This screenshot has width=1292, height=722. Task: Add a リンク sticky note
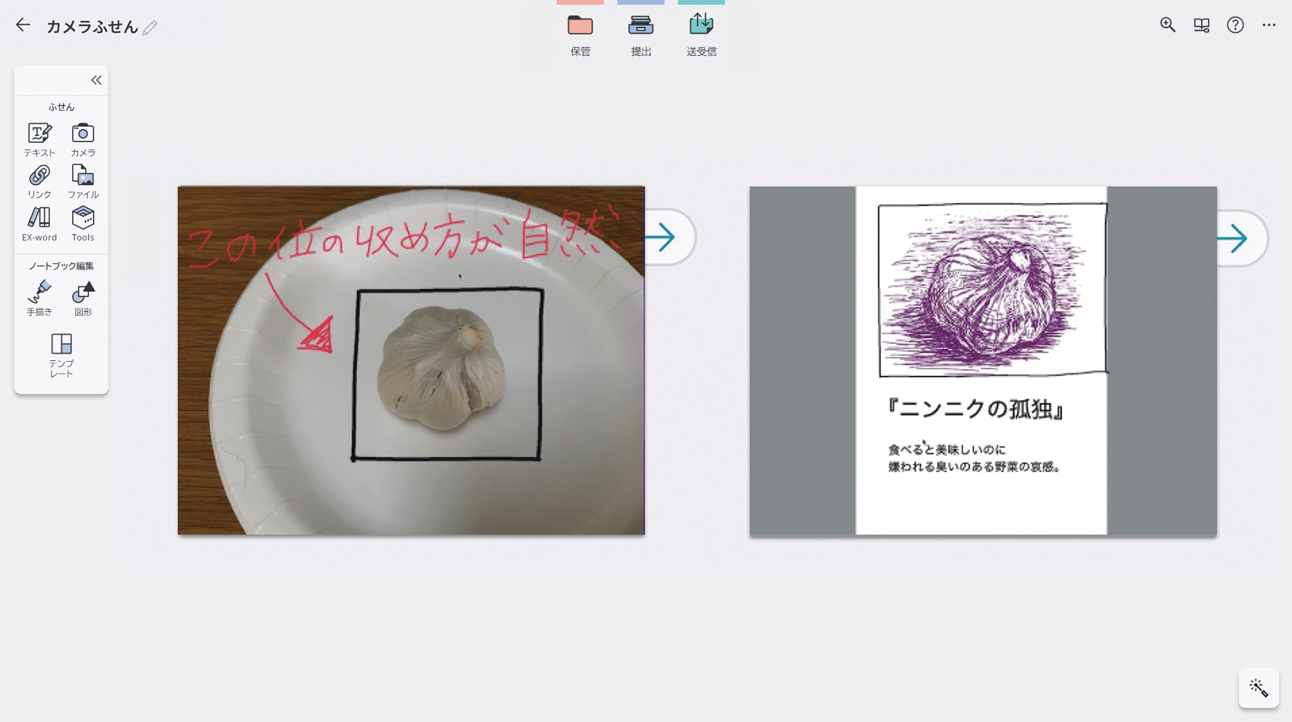[39, 182]
